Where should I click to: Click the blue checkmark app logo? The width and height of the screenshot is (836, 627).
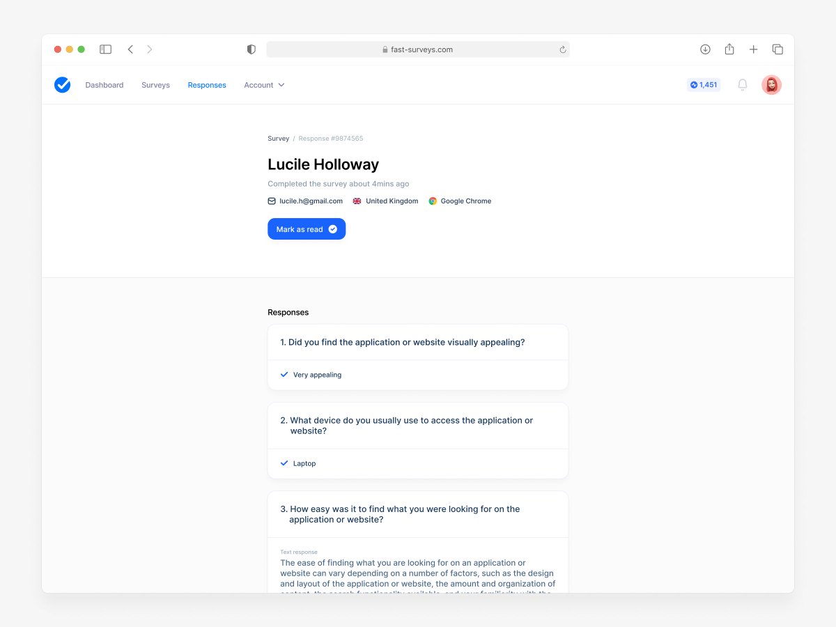tap(63, 85)
